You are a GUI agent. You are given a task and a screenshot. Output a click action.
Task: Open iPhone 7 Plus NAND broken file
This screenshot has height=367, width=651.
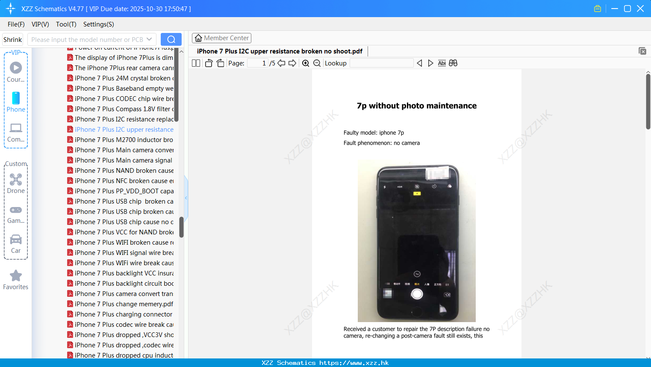[x=121, y=171]
